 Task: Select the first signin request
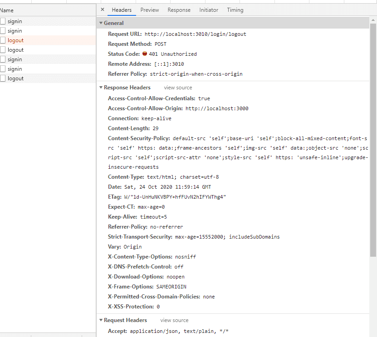pos(15,21)
